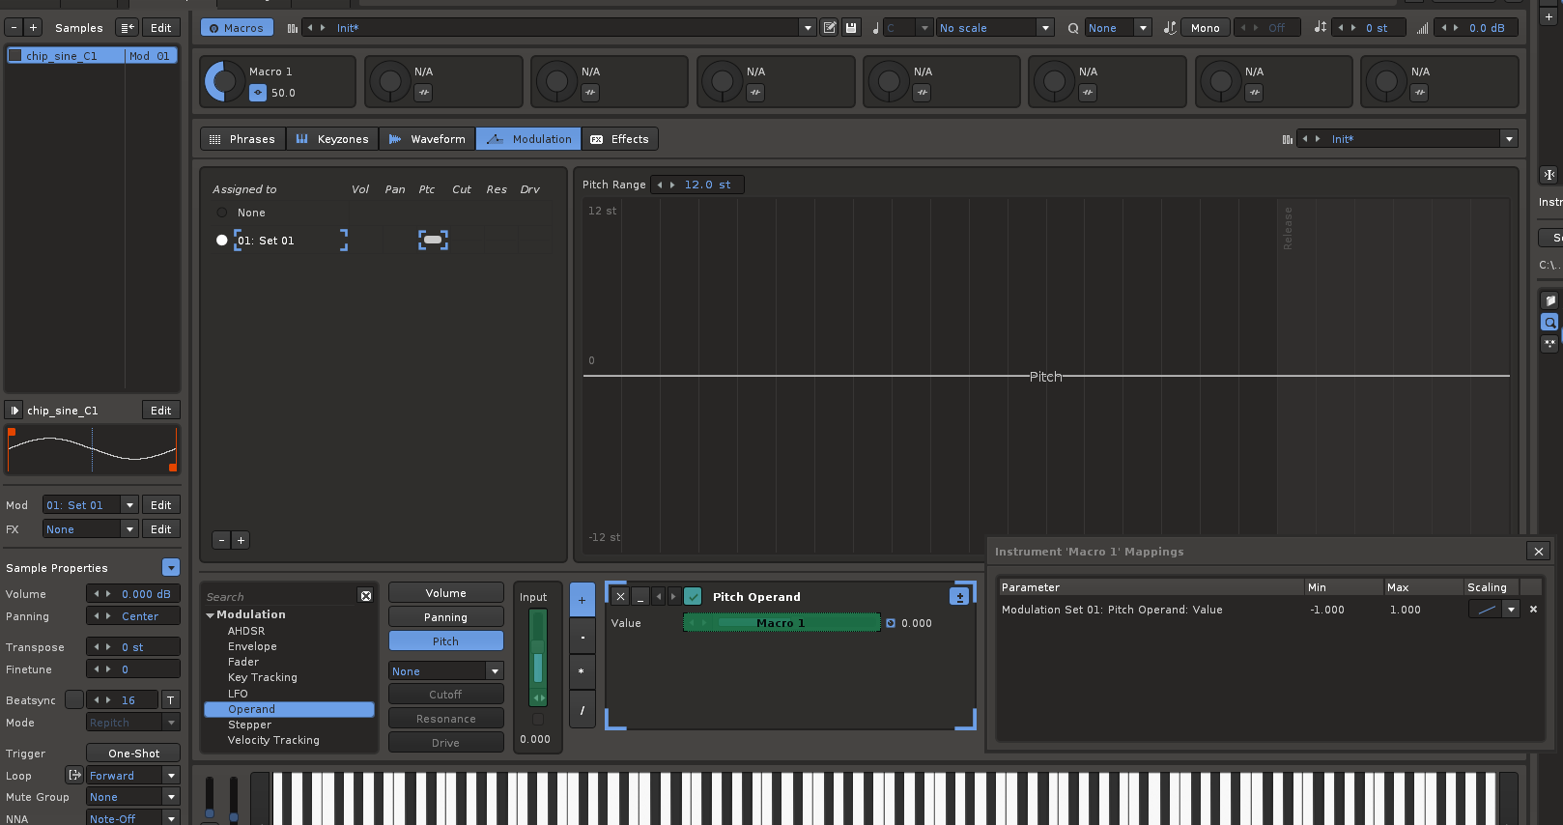
Task: Select the None modulation set radio
Action: tap(222, 213)
